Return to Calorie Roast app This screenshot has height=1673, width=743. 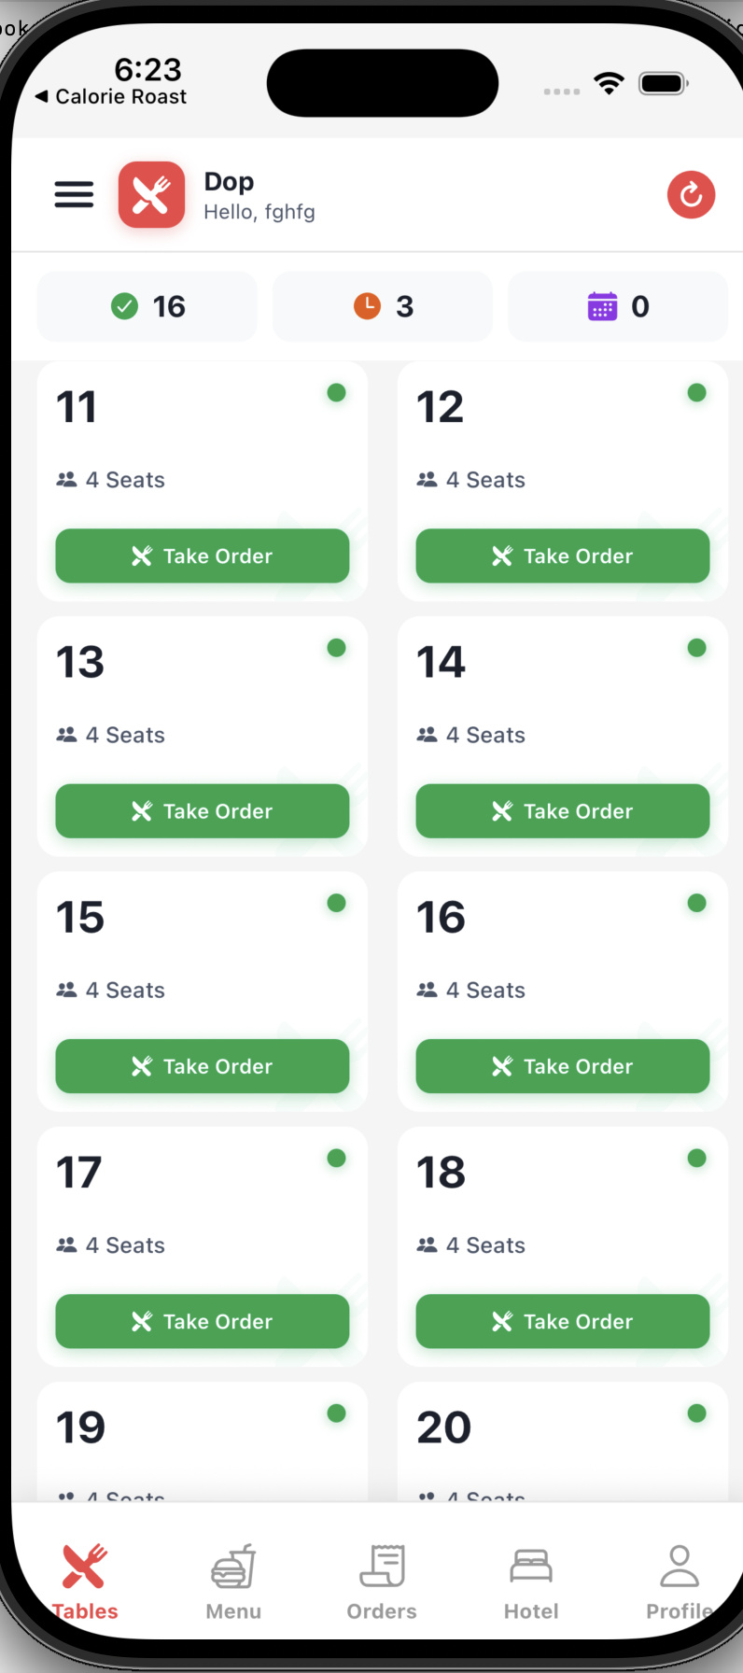coord(111,97)
